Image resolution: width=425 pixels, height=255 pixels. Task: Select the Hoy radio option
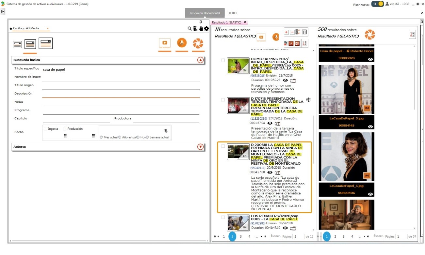(x=139, y=137)
